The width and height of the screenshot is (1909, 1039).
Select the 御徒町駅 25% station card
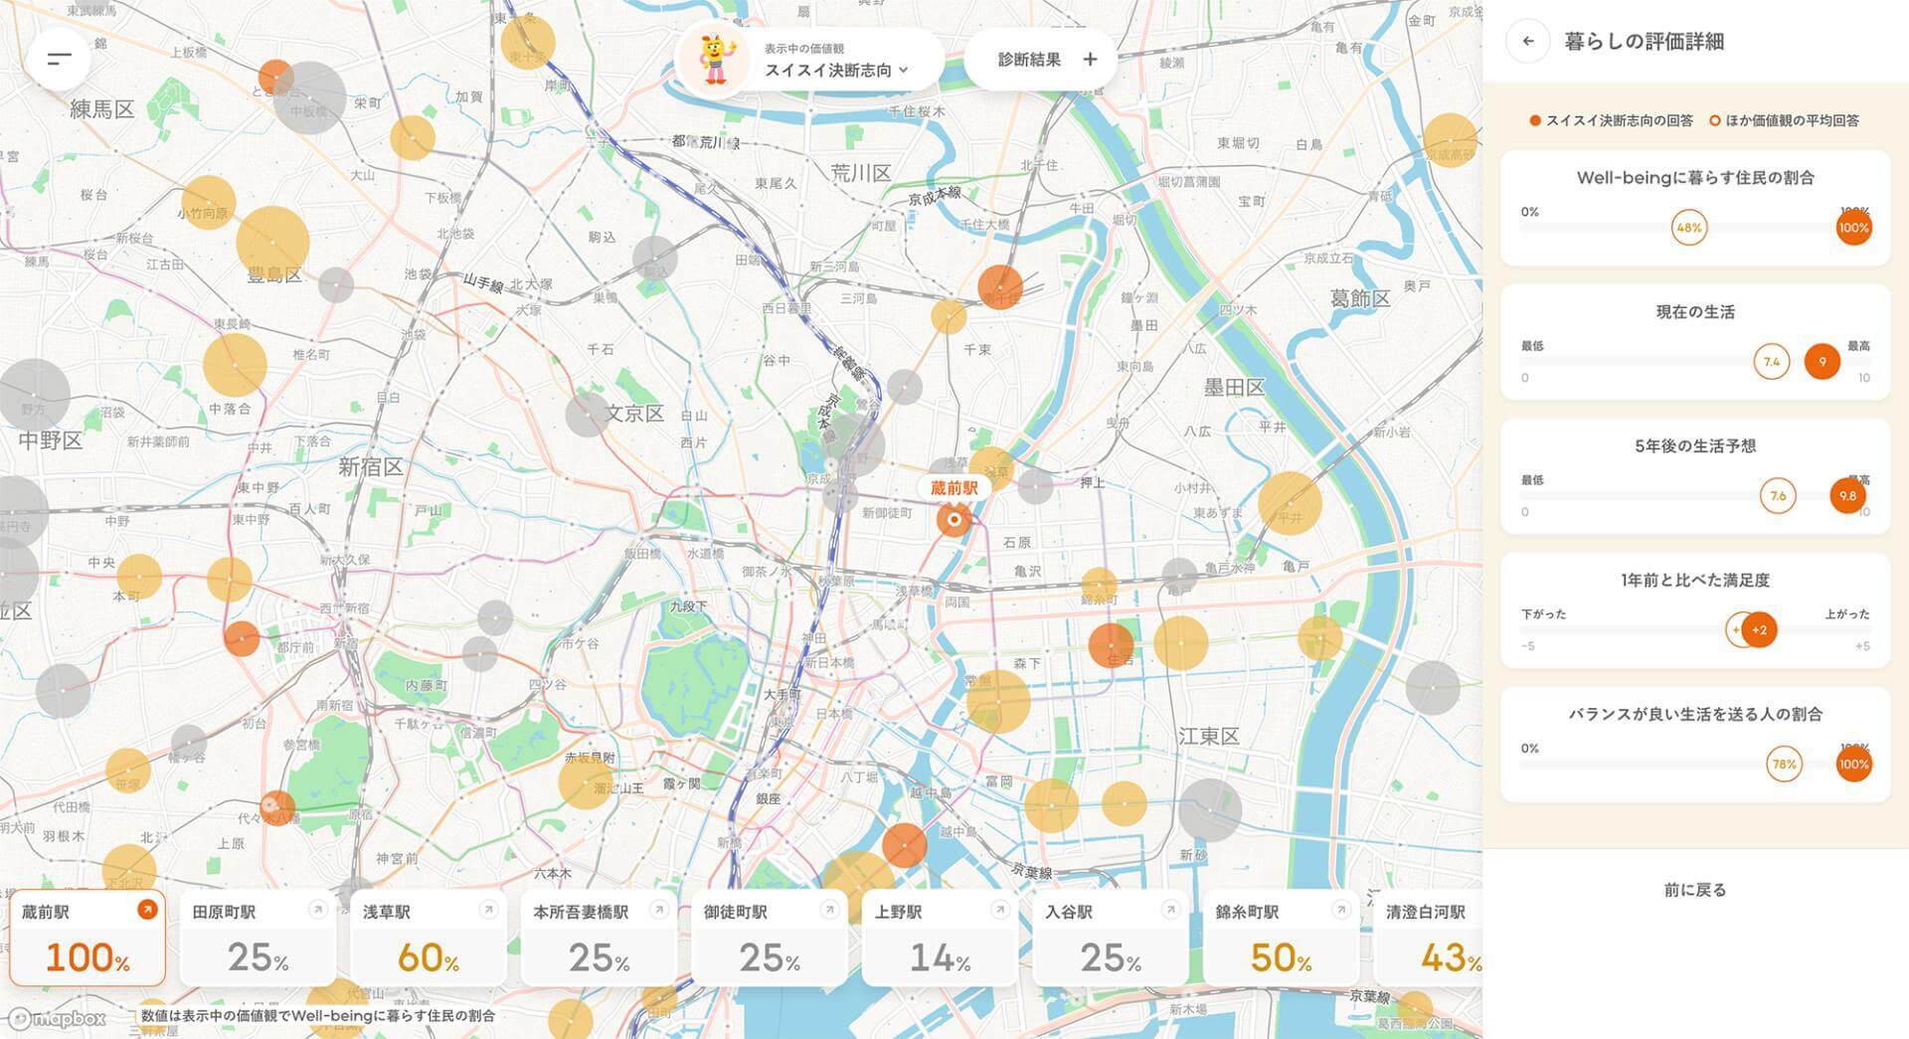pos(770,940)
